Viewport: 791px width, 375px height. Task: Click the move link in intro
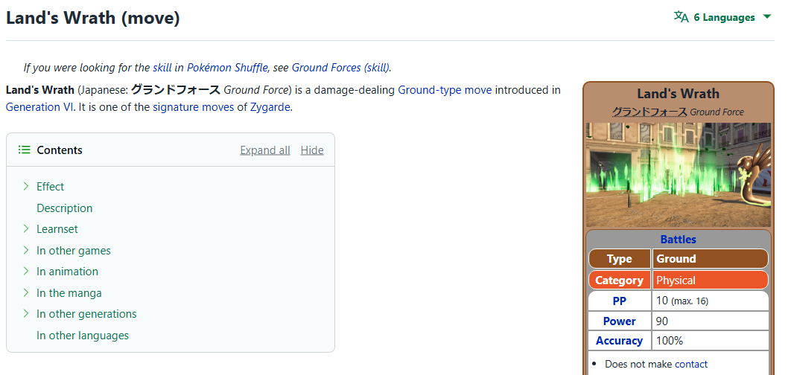click(x=477, y=90)
